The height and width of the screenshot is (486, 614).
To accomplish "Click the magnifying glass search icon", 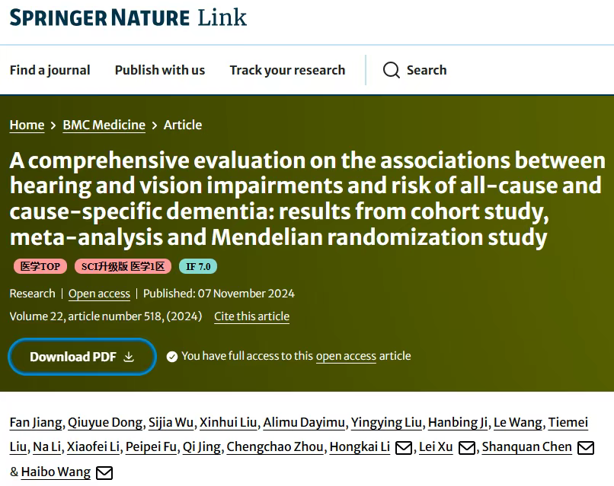I will point(392,71).
